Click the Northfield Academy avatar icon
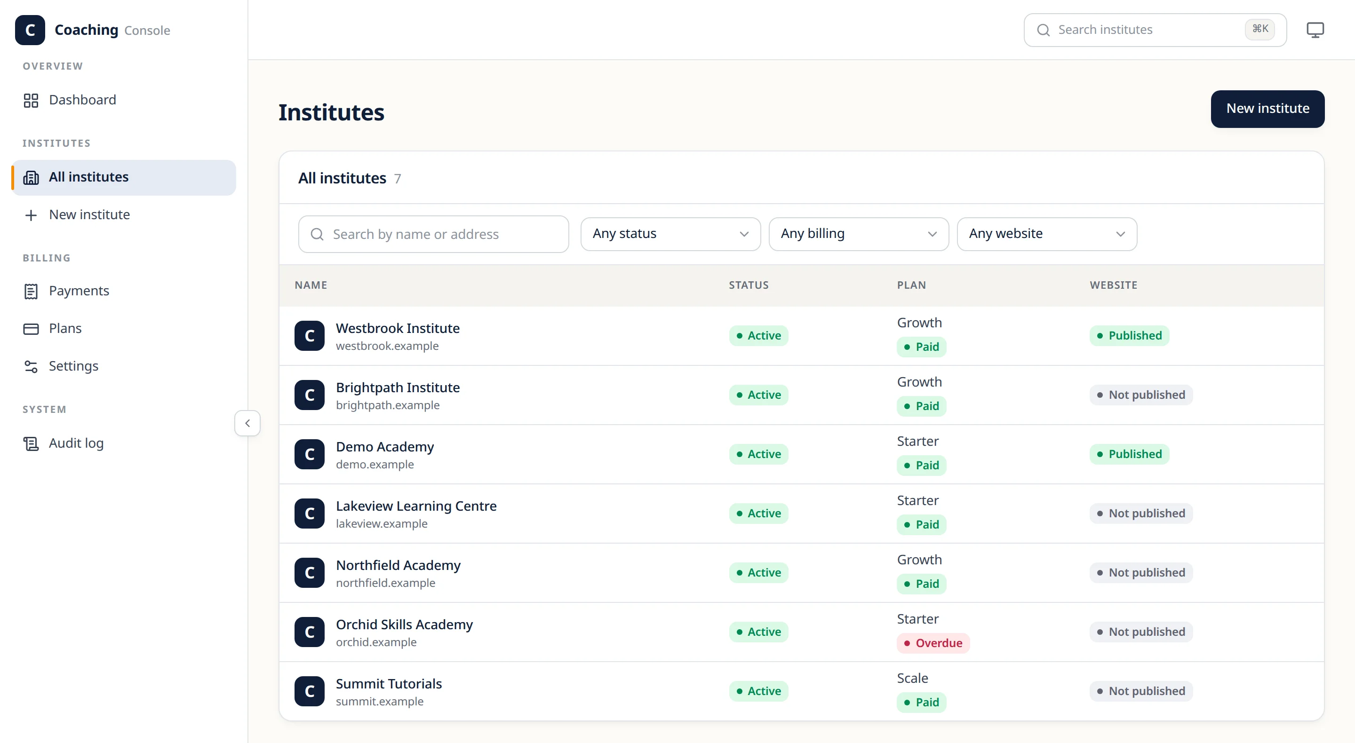Viewport: 1355px width, 743px height. 309,573
